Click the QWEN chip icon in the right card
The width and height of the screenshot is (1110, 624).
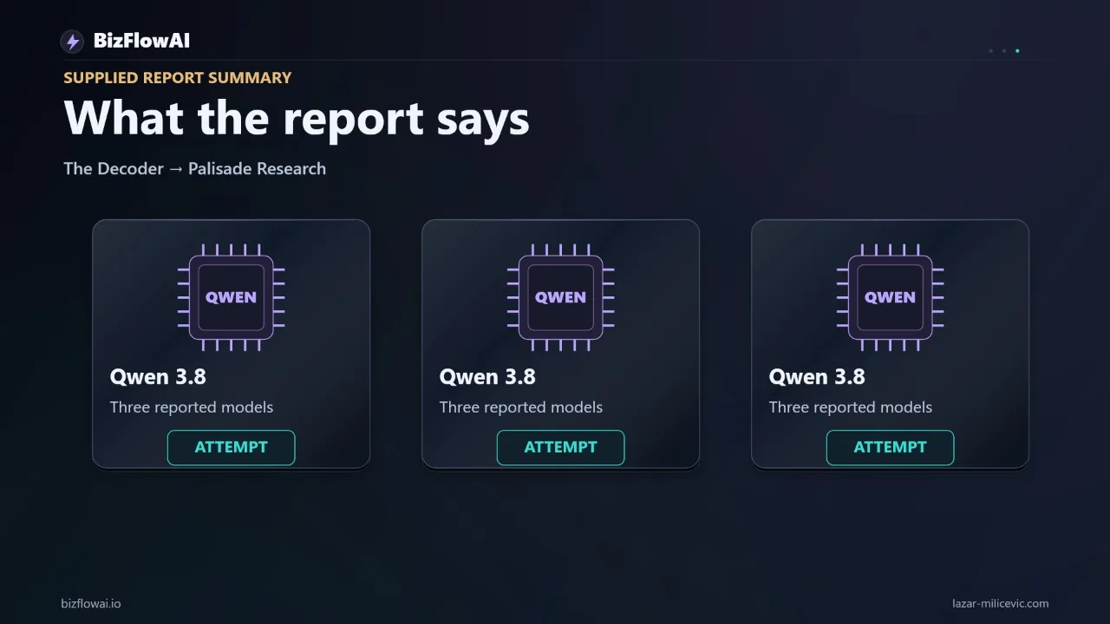click(891, 297)
